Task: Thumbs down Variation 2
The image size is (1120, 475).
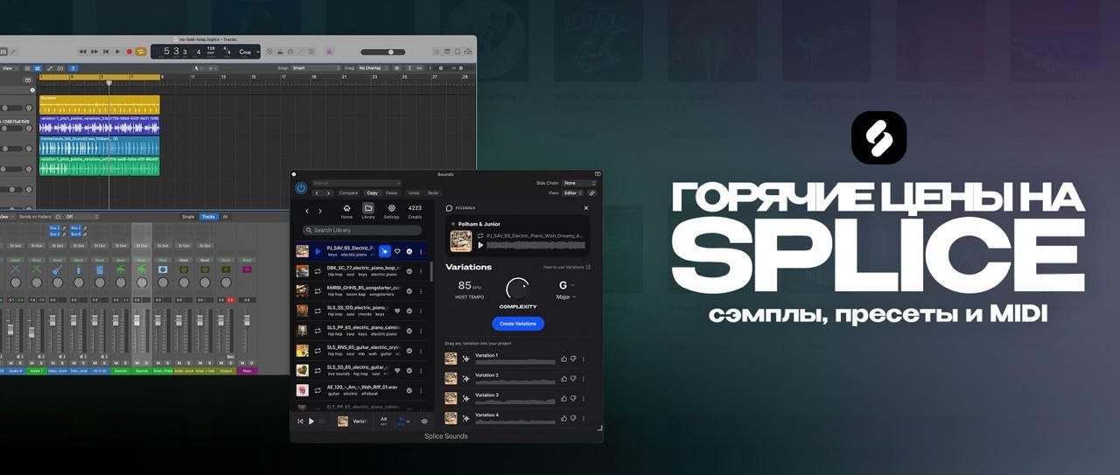Action: [x=574, y=378]
